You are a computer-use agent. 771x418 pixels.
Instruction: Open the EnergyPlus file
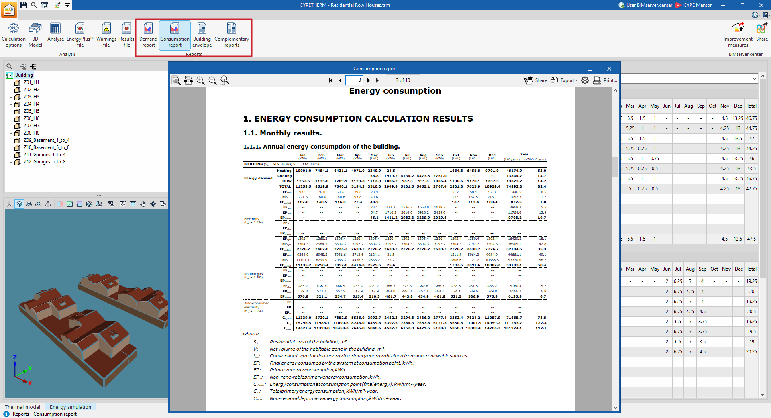coord(80,35)
